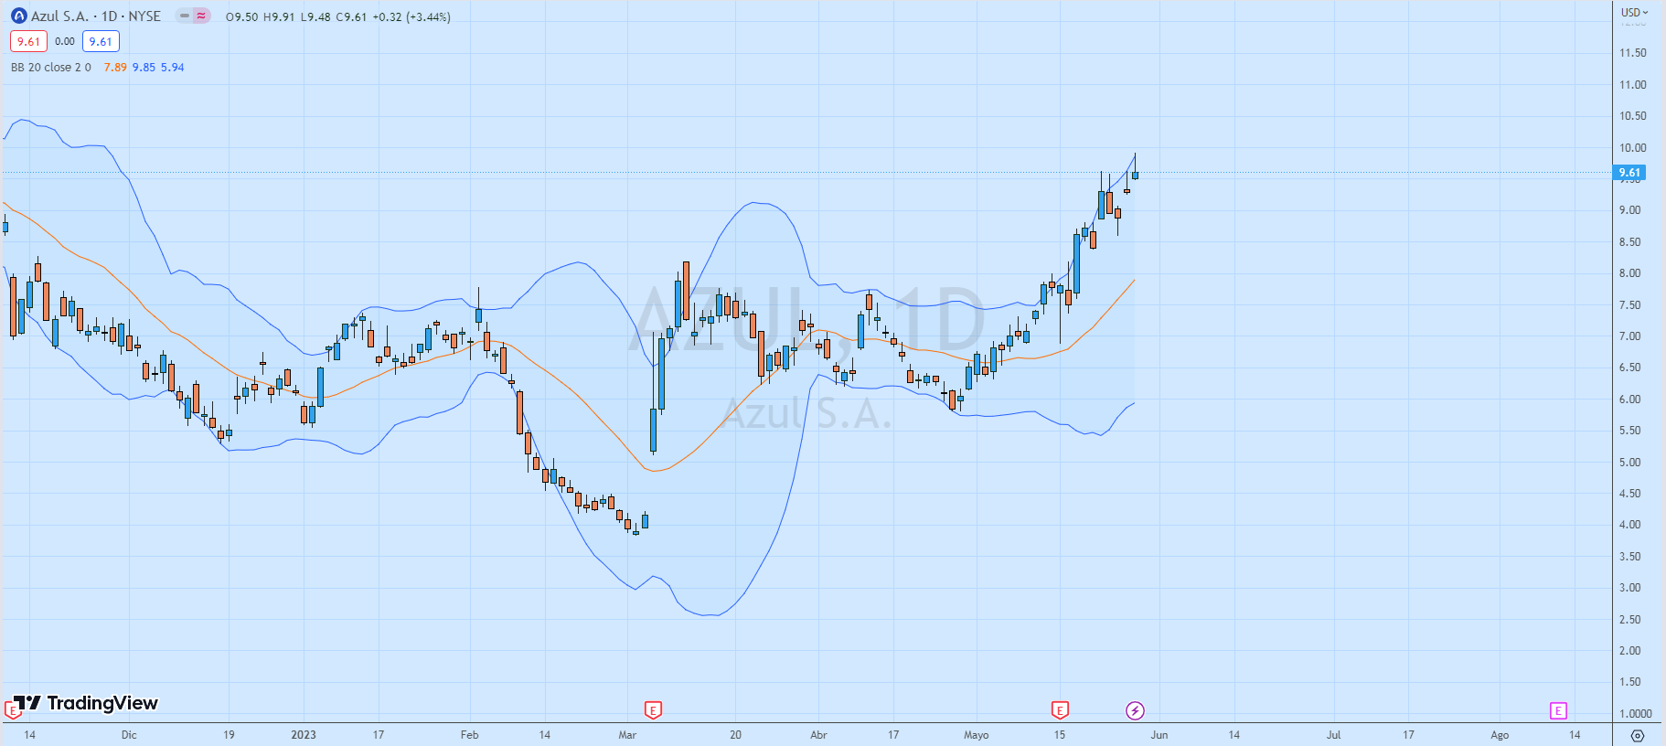Viewport: 1666px width, 746px height.
Task: Click the +0.32 (+3.44%) change text
Action: (411, 16)
